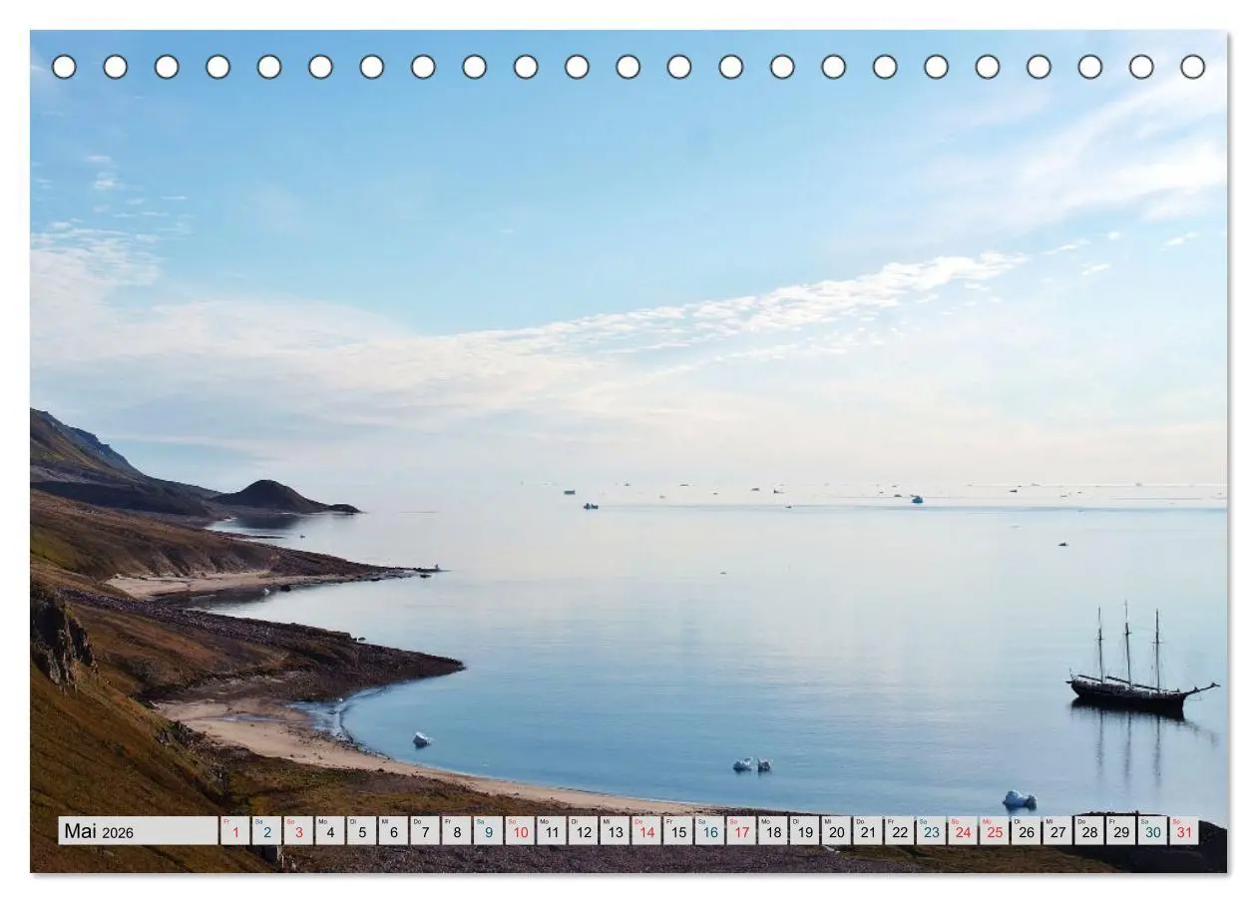Image resolution: width=1257 pixels, height=903 pixels.
Task: Pick Friday 8 date cell
Action: (457, 831)
